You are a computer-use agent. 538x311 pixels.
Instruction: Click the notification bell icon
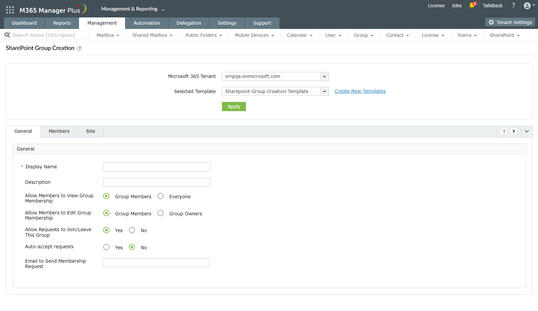click(x=472, y=5)
